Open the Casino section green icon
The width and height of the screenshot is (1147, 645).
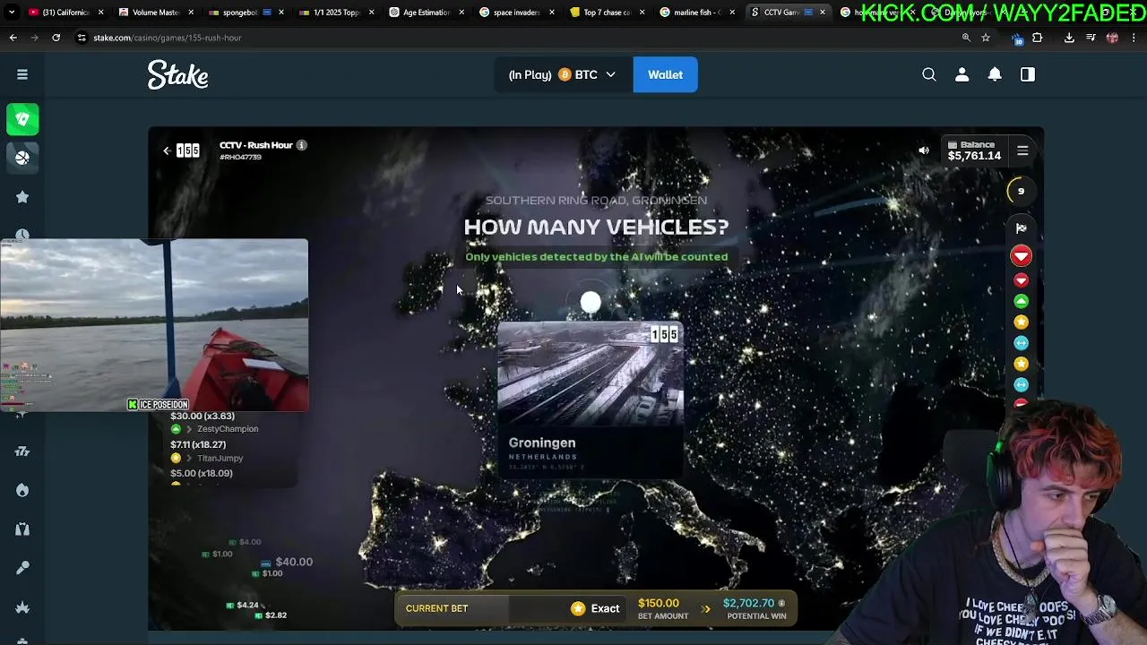tap(22, 118)
